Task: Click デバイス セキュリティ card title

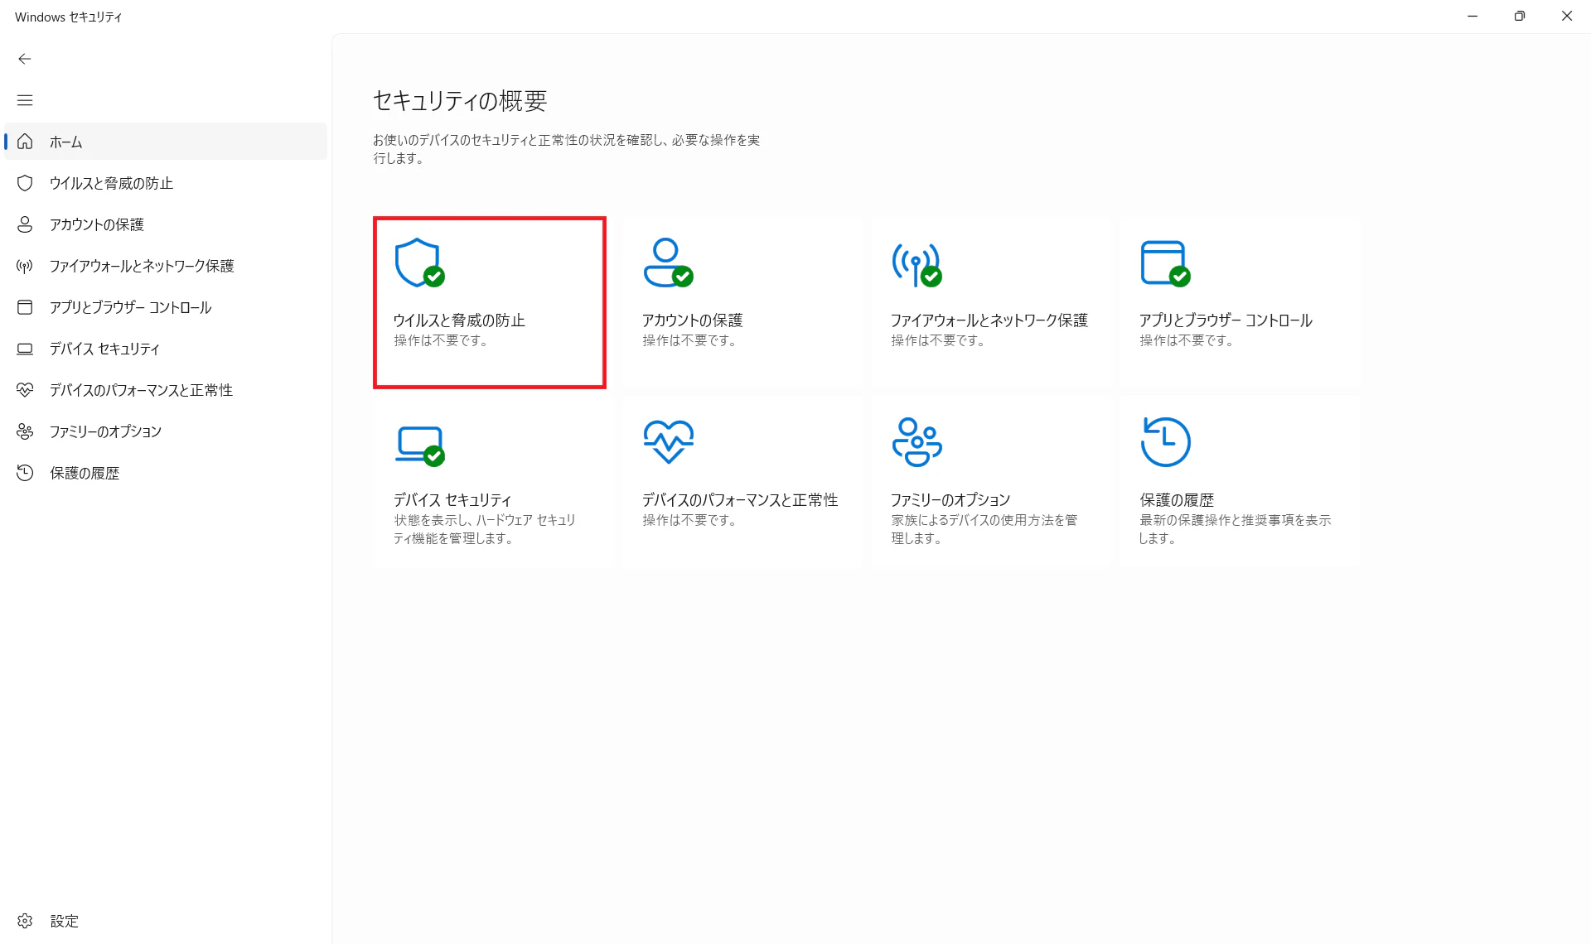Action: 452,500
